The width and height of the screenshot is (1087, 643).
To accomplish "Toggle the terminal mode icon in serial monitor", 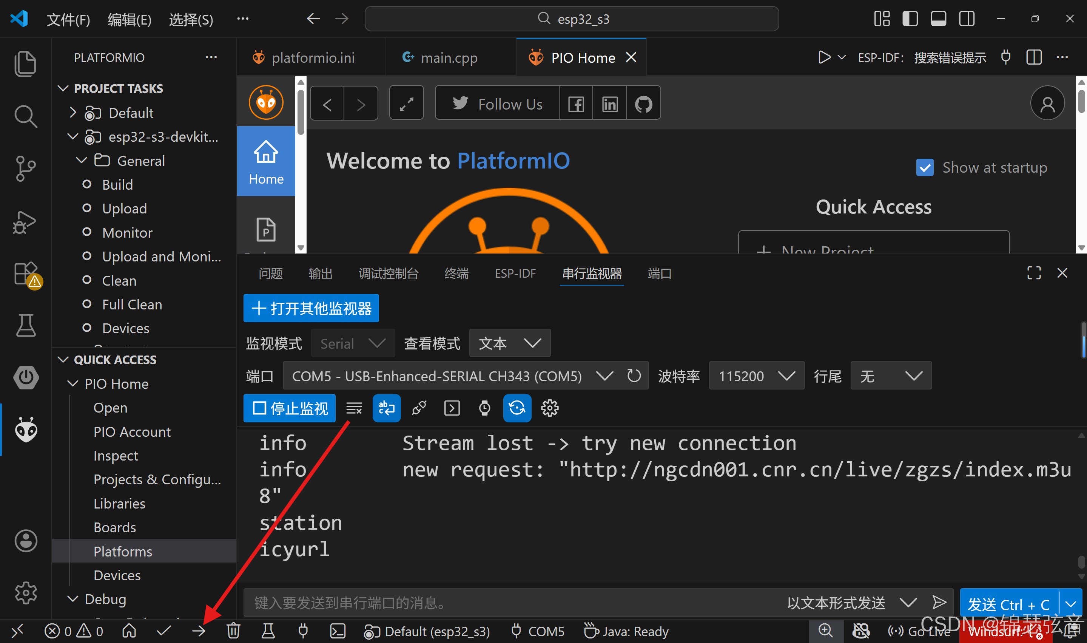I will pos(452,408).
